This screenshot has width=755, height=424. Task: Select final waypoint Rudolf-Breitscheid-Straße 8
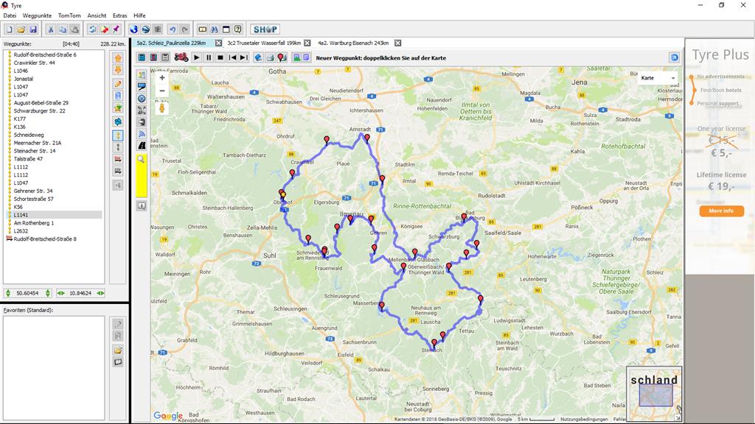[45, 239]
